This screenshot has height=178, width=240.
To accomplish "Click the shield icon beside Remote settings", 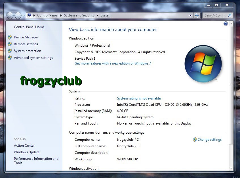I will [10, 44].
